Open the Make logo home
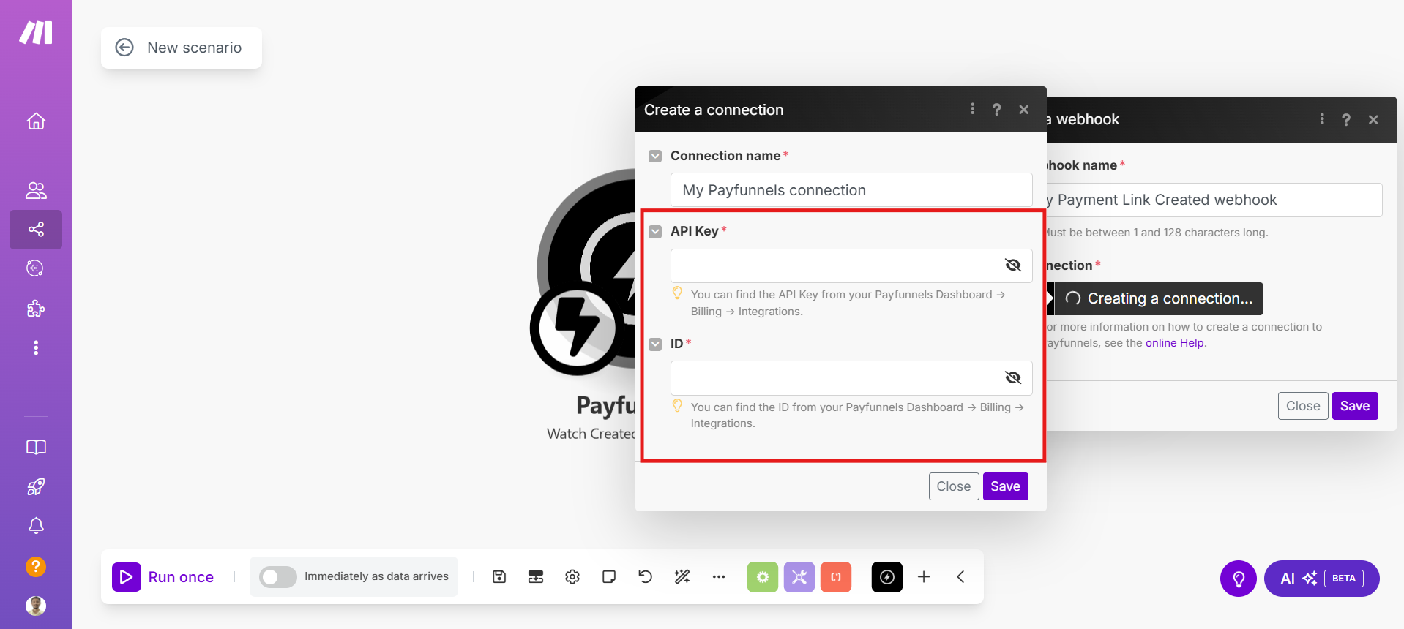The height and width of the screenshot is (629, 1404). [x=36, y=32]
